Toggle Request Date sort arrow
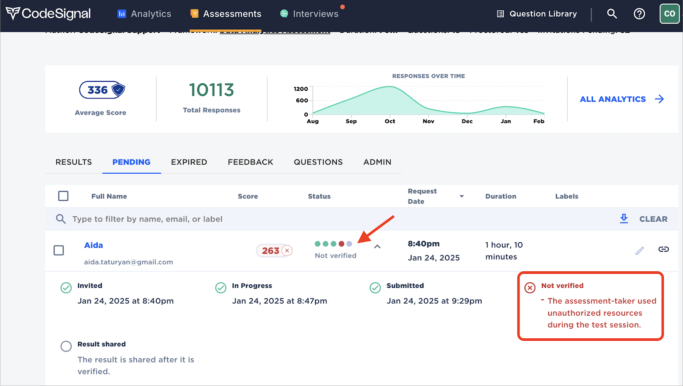683x386 pixels. point(461,196)
